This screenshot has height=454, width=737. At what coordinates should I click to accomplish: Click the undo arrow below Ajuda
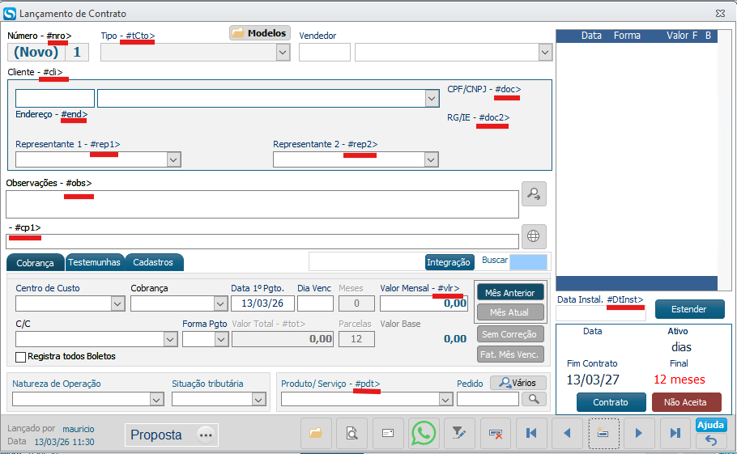(711, 441)
